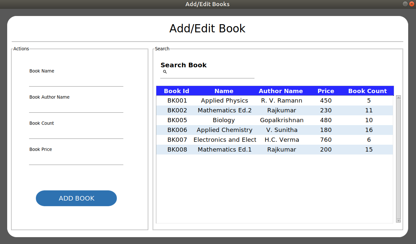Screen dimensions: 416x244
Task: Choose the BK005 Biology row
Action: (224, 120)
